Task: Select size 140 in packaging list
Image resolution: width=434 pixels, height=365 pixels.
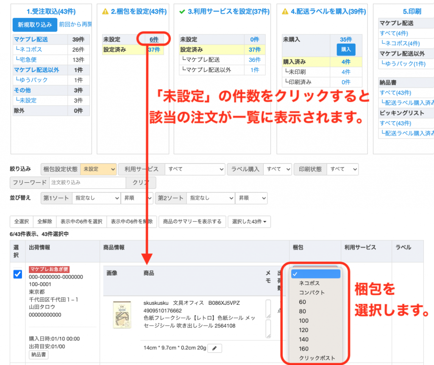Action: (315, 339)
